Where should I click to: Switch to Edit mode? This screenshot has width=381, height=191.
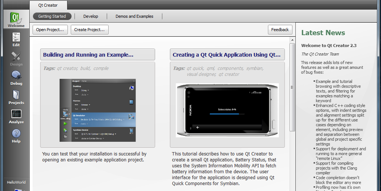pos(16,40)
